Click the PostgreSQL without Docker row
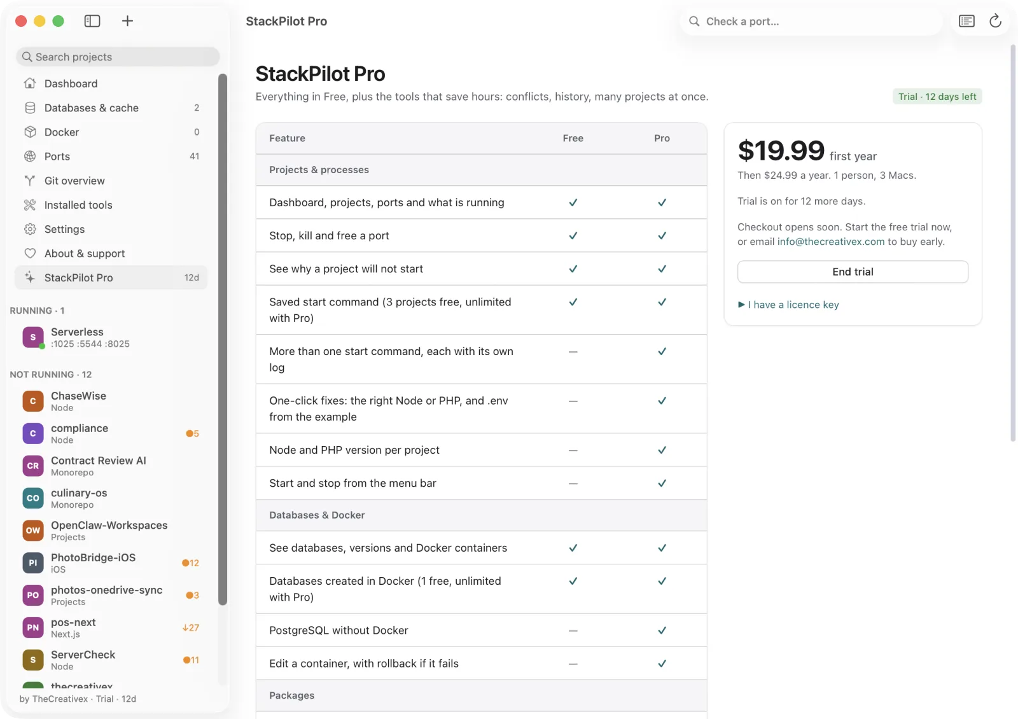This screenshot has height=719, width=1018. (481, 631)
